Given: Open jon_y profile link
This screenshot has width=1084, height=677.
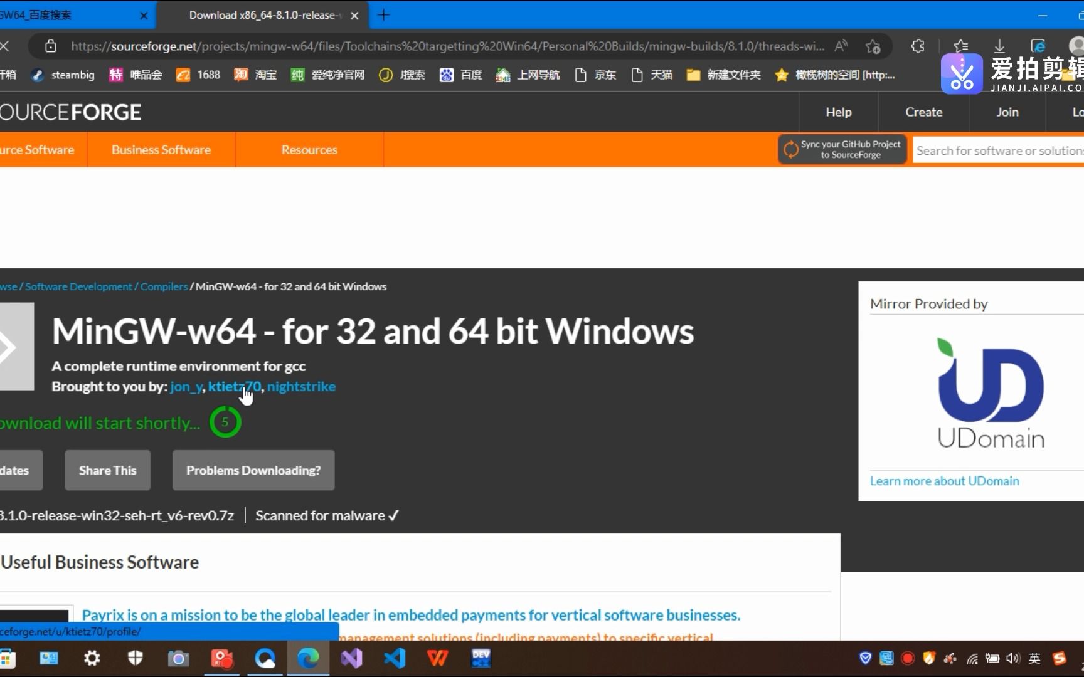Looking at the screenshot, I should click(x=186, y=387).
